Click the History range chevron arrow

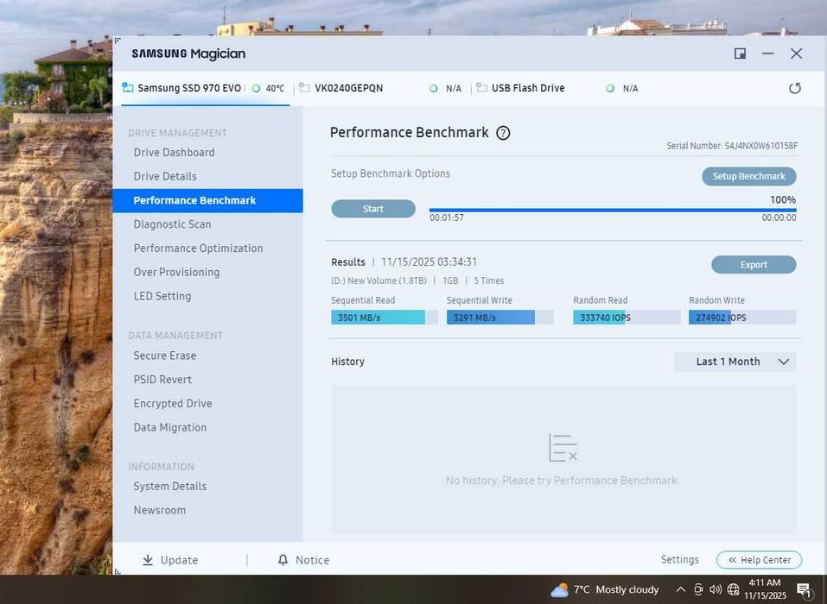[x=784, y=362]
